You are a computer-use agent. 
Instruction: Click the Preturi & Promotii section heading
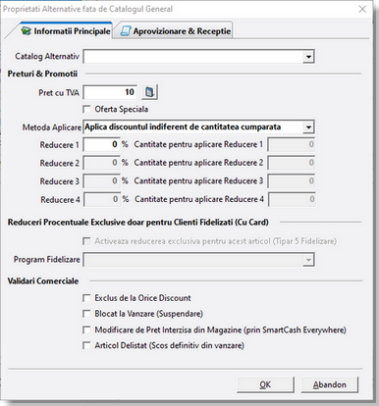[42, 74]
